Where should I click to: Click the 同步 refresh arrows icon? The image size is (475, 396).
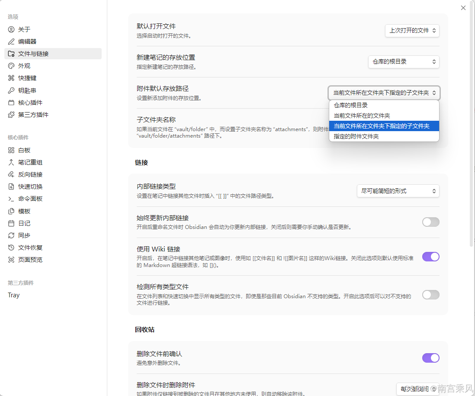(11, 235)
